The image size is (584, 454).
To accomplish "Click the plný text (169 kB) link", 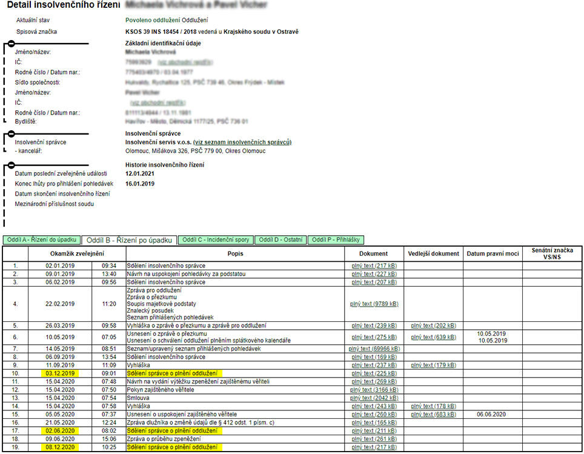I will (374, 356).
